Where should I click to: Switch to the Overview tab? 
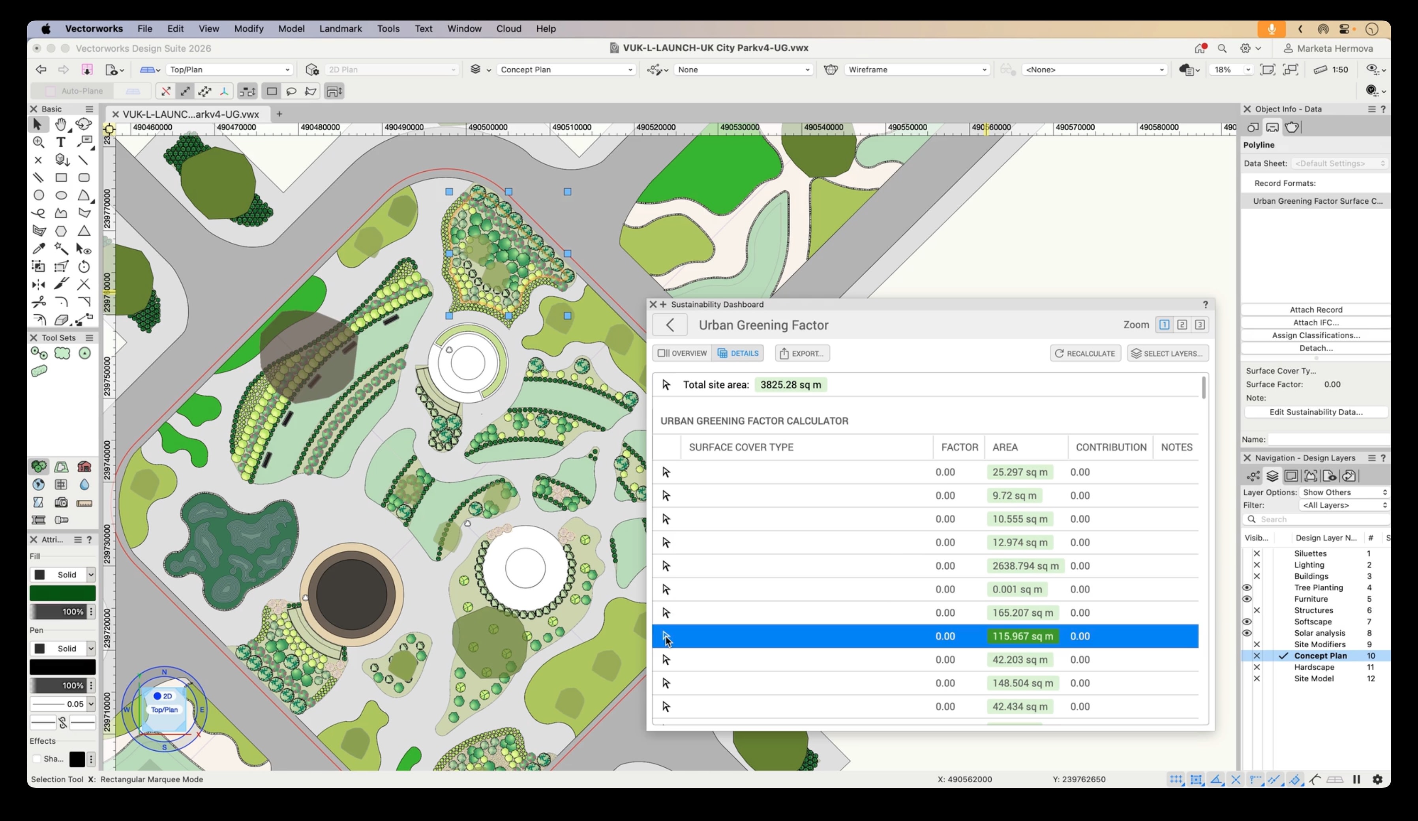tap(682, 353)
